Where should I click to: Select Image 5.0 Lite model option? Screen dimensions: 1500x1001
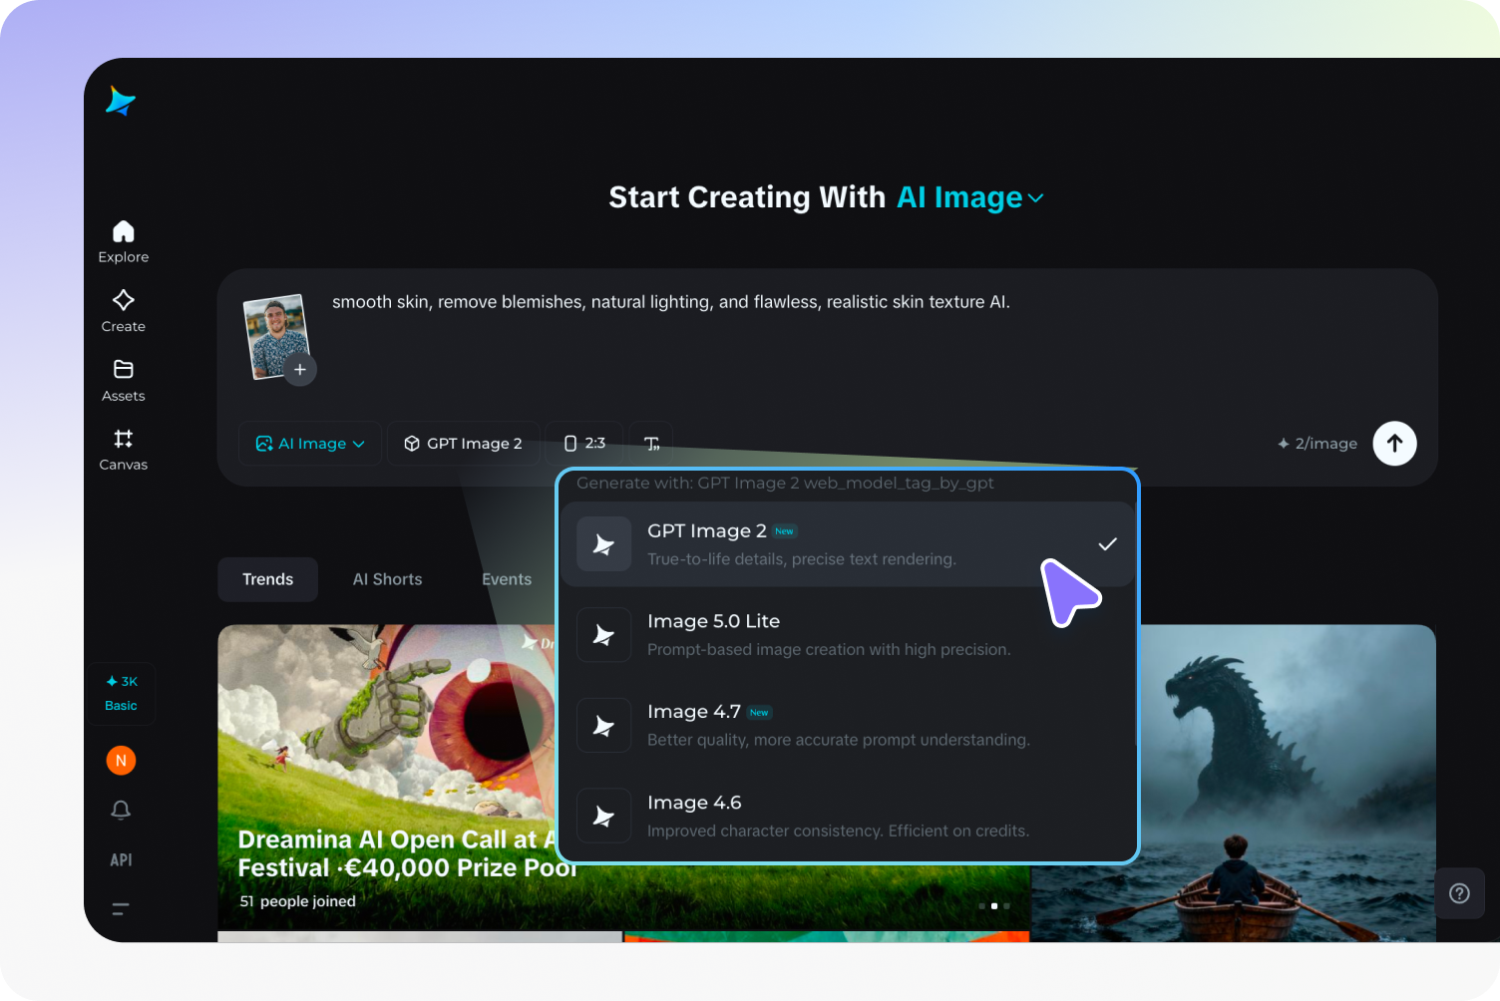coord(848,634)
